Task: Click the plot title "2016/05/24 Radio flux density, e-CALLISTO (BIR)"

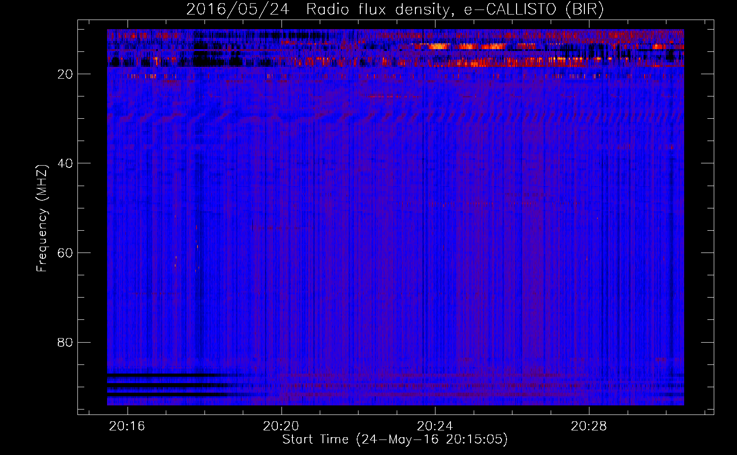Action: tap(395, 10)
